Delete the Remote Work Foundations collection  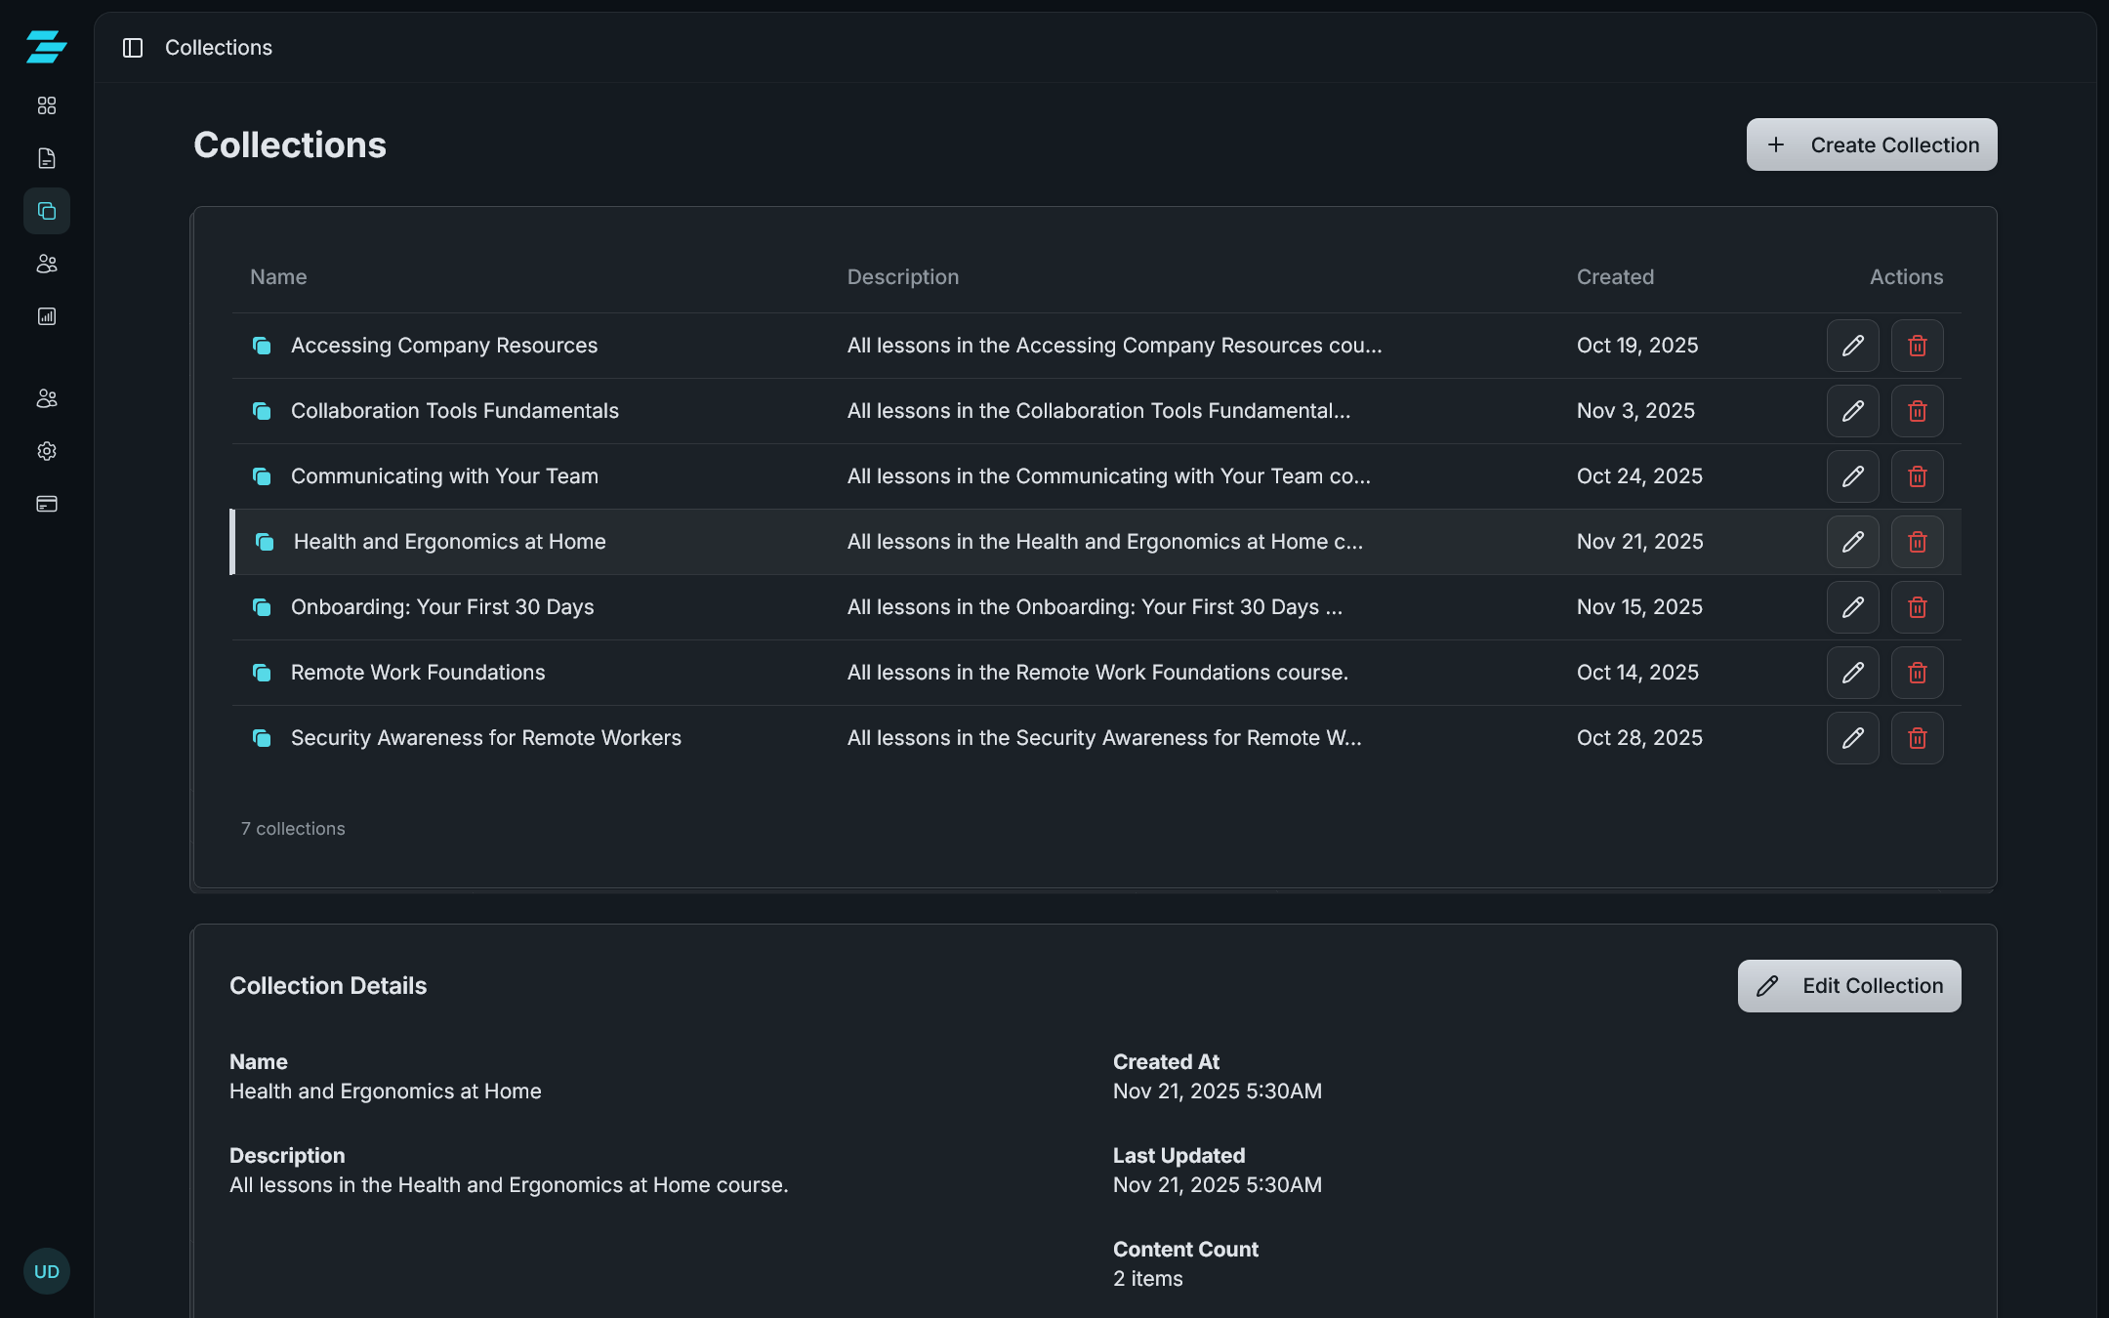click(1917, 673)
